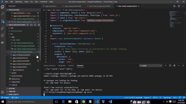Open main.ts in file tree
This screenshot has width=186, height=104.
pyautogui.click(x=14, y=85)
